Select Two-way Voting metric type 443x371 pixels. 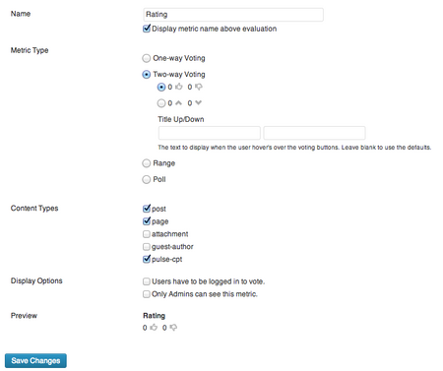click(x=147, y=75)
